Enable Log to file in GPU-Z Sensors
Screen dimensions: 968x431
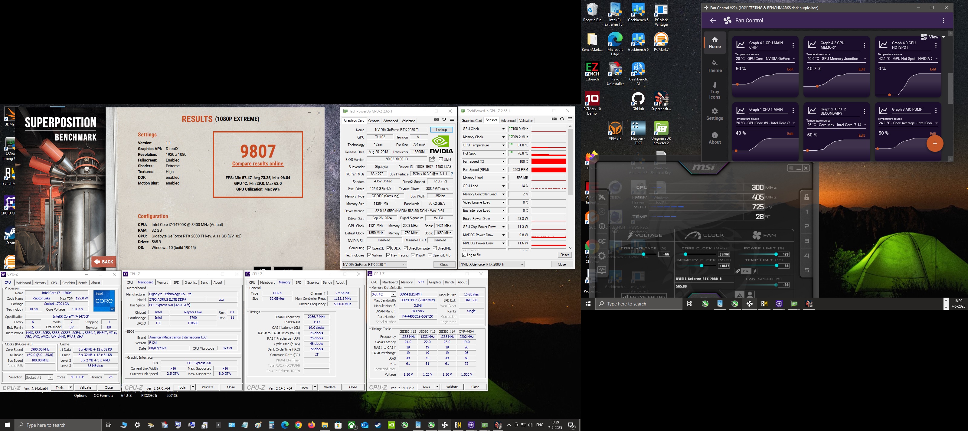tap(464, 255)
